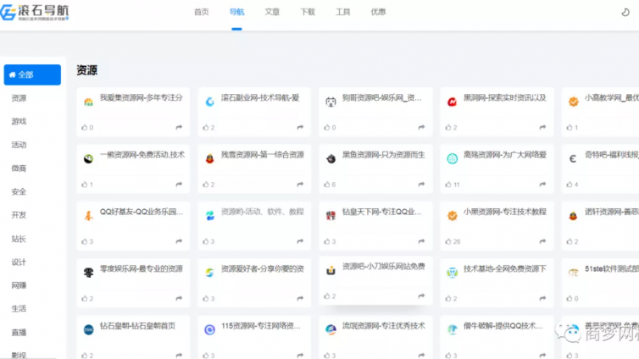Select 开发 in sidebar
Screen dimensions: 639x359
(19, 215)
